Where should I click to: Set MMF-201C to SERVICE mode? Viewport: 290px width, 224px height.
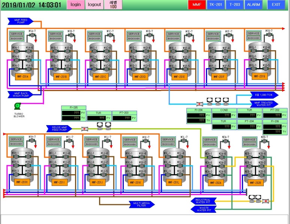95,34
